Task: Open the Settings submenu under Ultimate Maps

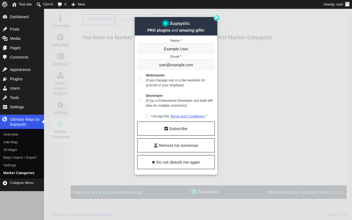Action: point(10,165)
